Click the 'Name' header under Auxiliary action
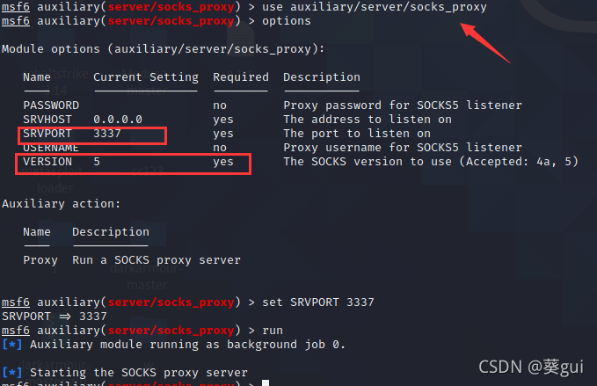This screenshot has width=597, height=386. [x=37, y=232]
